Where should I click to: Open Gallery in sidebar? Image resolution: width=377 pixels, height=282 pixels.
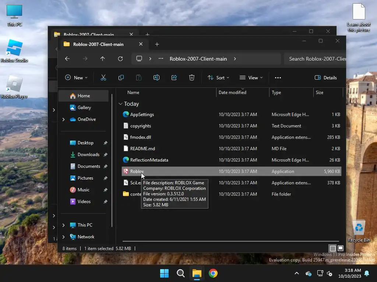coord(84,108)
